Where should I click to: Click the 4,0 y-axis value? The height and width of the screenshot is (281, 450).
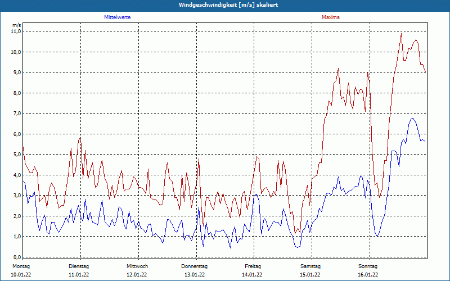click(17, 175)
